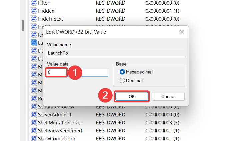Select the Hexadecimal base option
Viewport: 228px width, 141px height.
pos(122,72)
